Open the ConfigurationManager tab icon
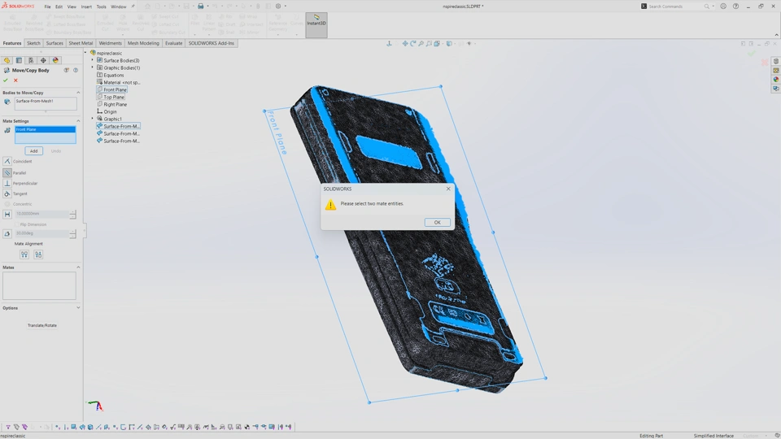The height and width of the screenshot is (439, 781). click(31, 60)
